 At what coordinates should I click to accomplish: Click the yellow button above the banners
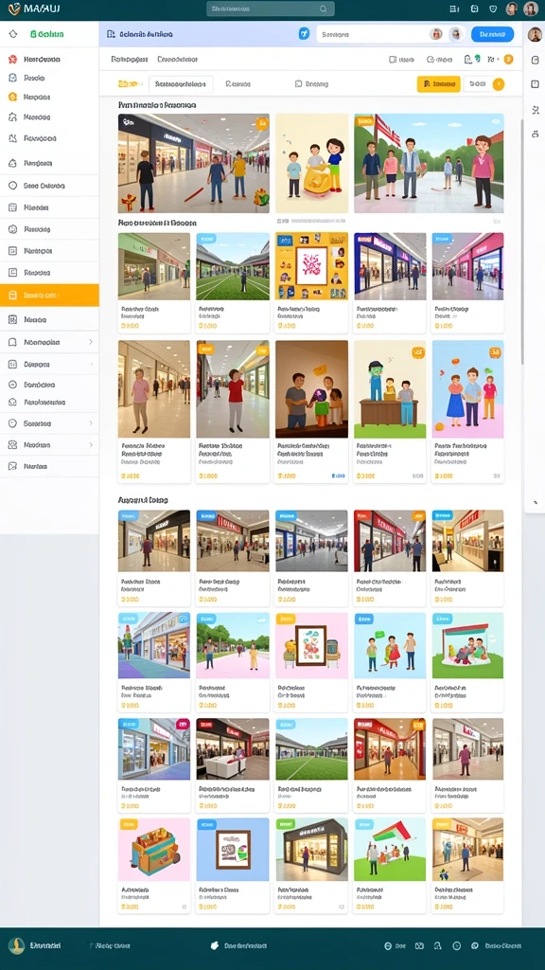click(x=439, y=84)
